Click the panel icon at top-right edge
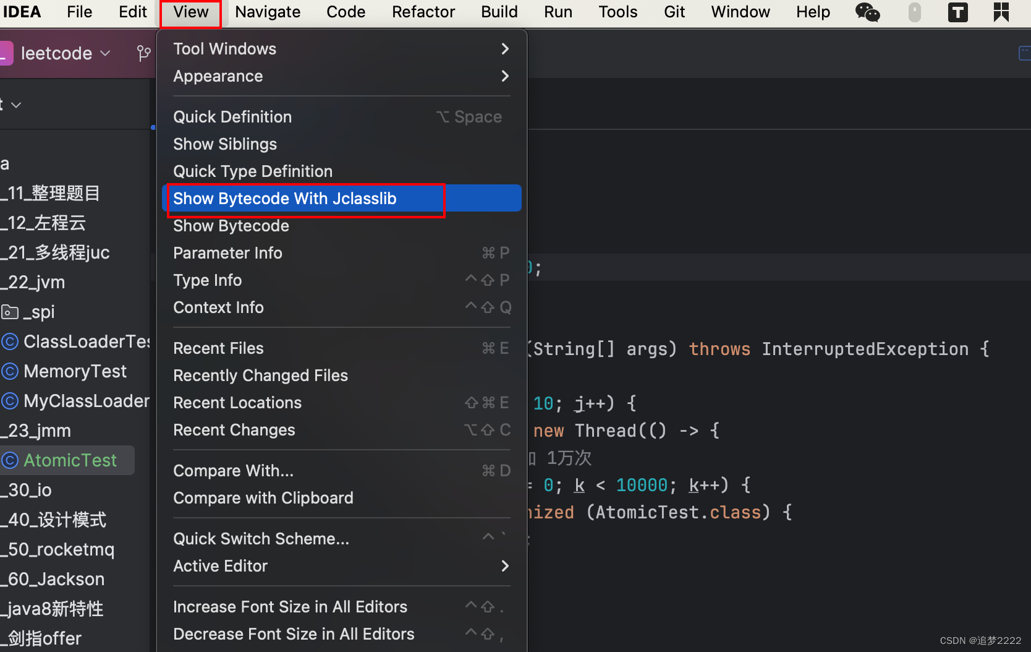 (x=1024, y=53)
